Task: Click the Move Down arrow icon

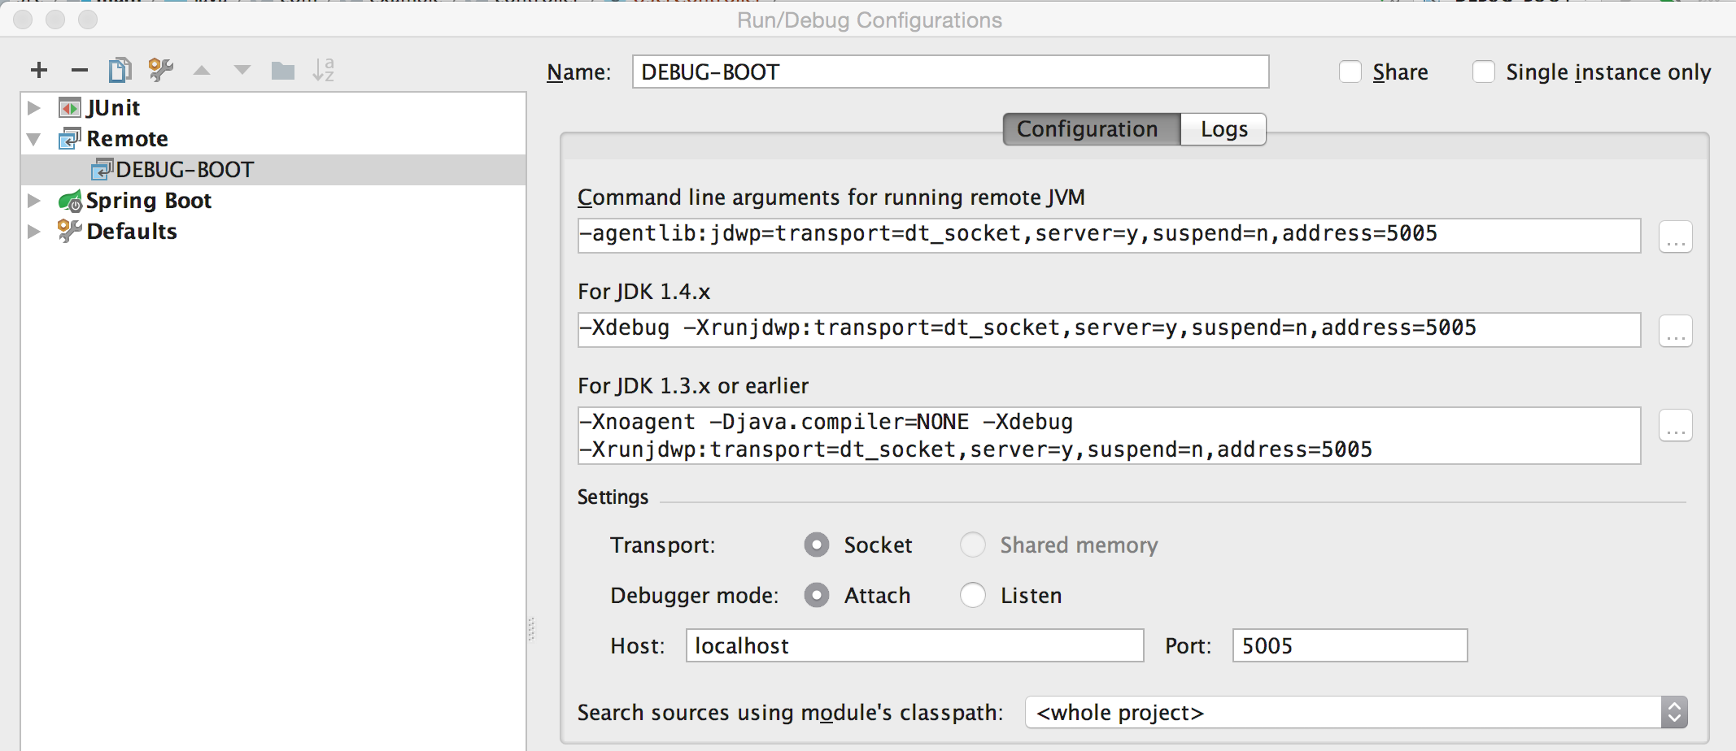Action: click(242, 71)
